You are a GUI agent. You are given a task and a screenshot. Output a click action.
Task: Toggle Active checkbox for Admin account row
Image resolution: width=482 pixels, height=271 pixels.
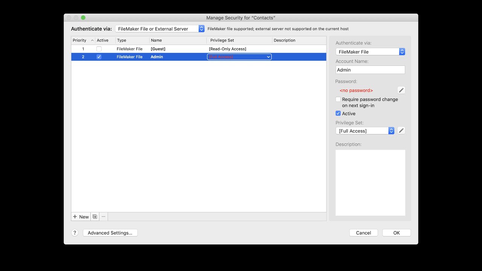pyautogui.click(x=99, y=57)
